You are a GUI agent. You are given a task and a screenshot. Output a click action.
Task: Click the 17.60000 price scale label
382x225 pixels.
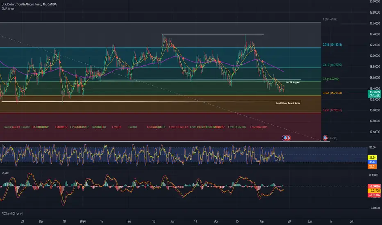click(x=375, y=132)
